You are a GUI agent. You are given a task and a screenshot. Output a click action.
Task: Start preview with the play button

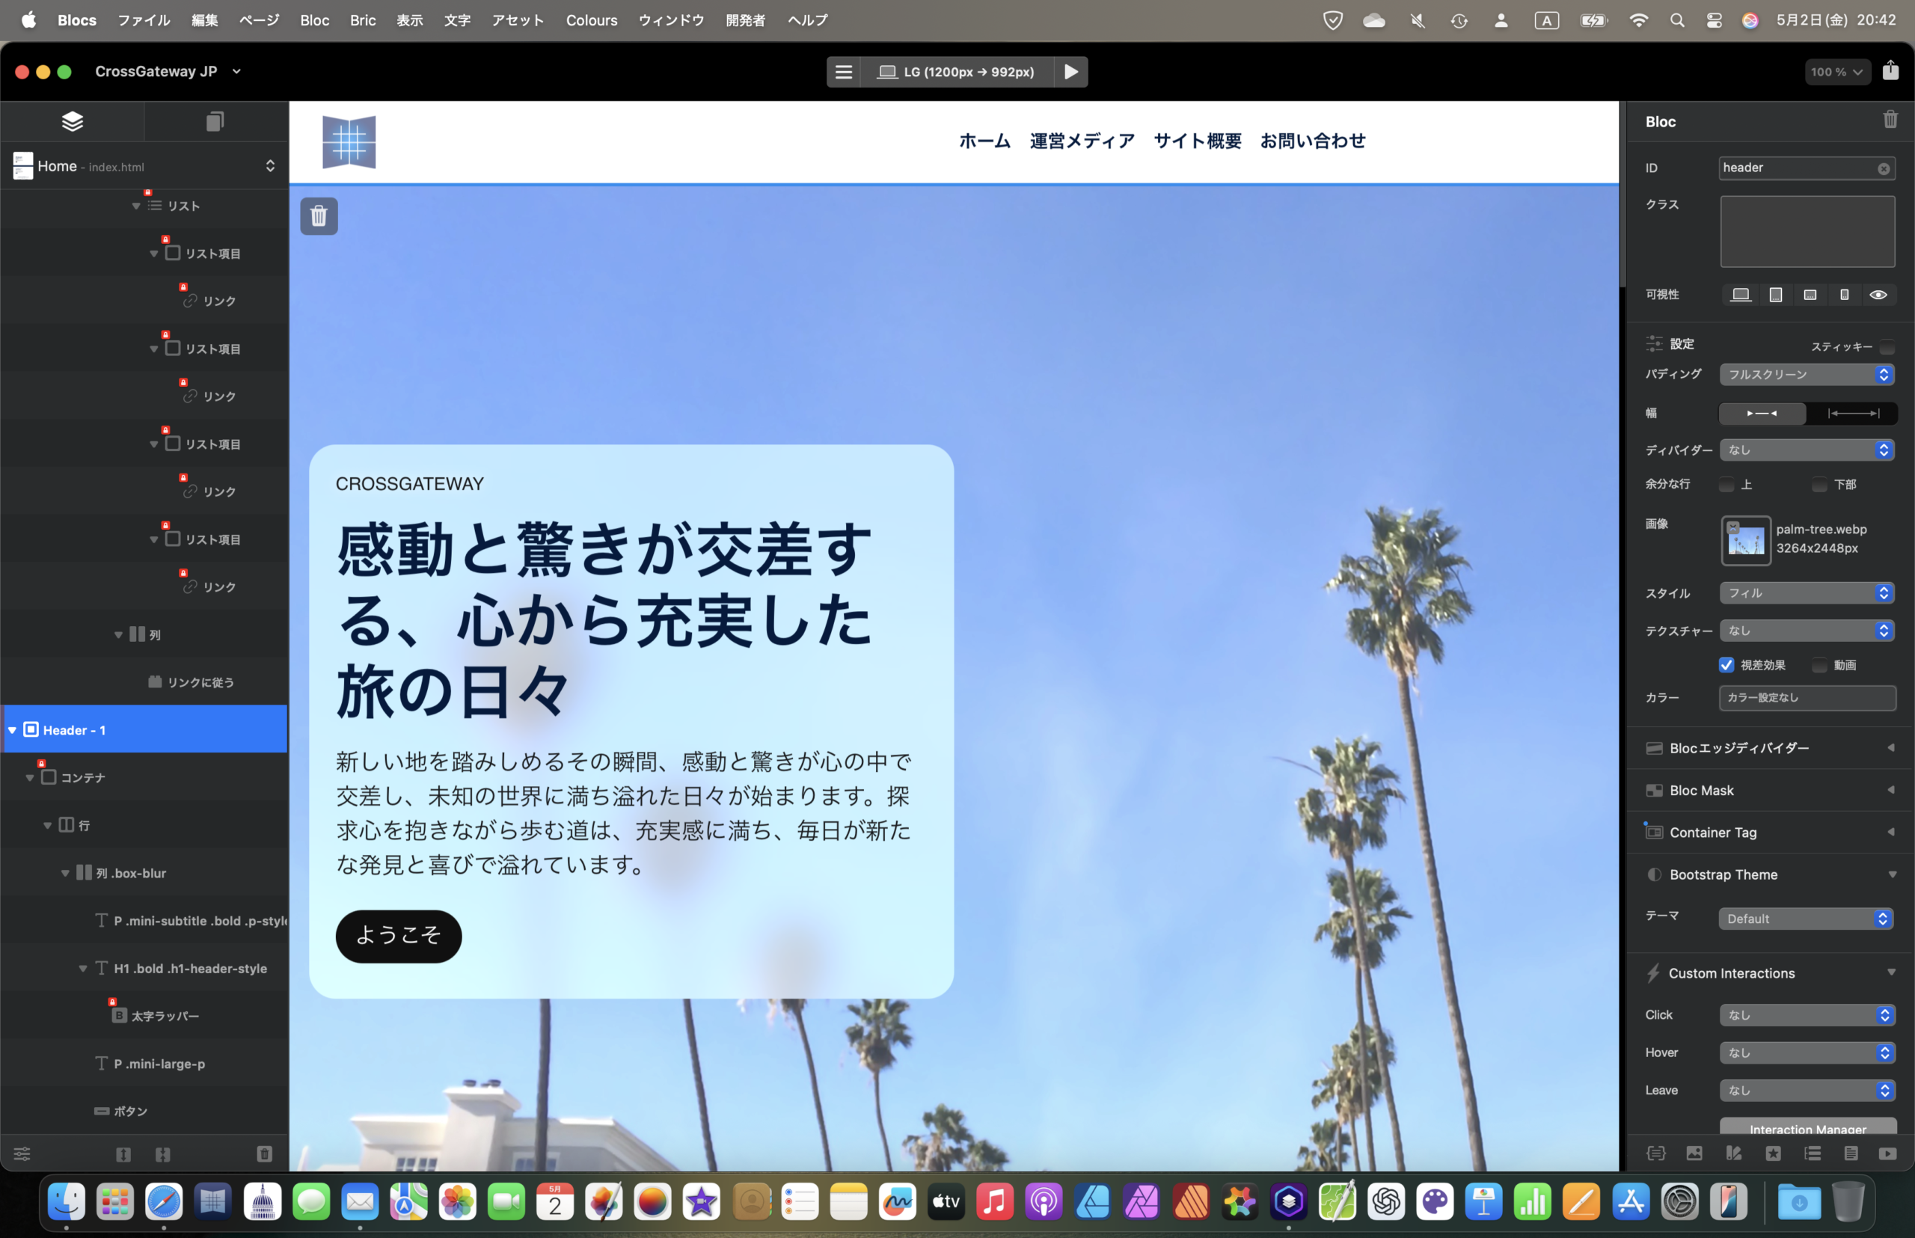pos(1071,72)
